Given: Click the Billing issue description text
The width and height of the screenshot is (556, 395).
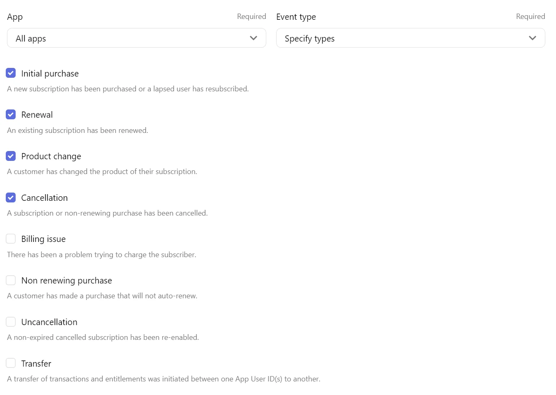Looking at the screenshot, I should point(102,255).
